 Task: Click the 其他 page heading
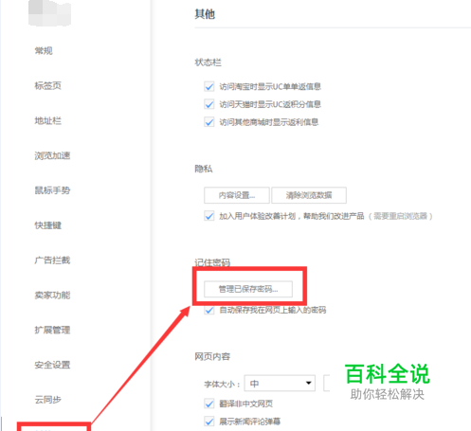point(205,14)
